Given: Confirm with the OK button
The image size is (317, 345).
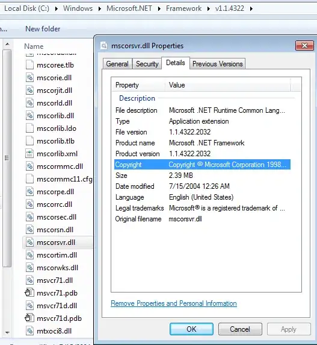Looking at the screenshot, I should [x=191, y=329].
